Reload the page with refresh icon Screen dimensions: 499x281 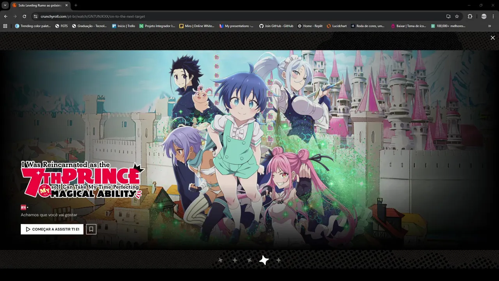(x=24, y=16)
